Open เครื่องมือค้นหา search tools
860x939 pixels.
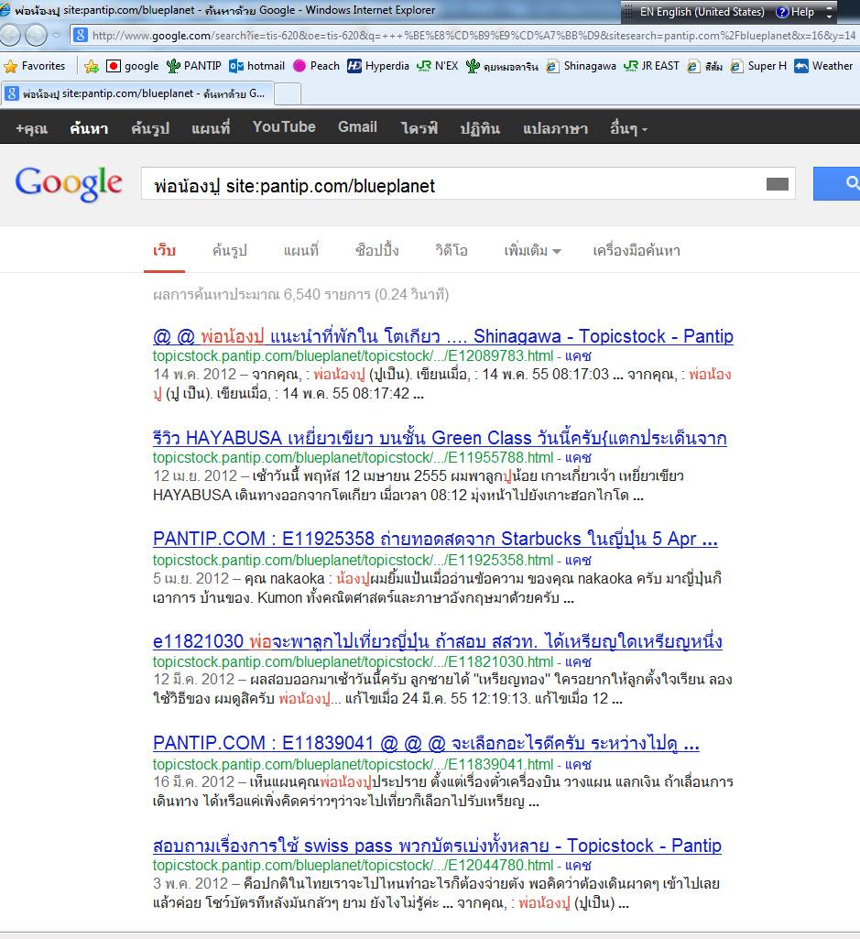click(636, 250)
